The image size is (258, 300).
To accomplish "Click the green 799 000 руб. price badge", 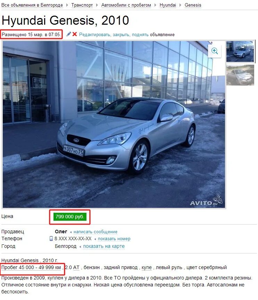I will coord(70,217).
